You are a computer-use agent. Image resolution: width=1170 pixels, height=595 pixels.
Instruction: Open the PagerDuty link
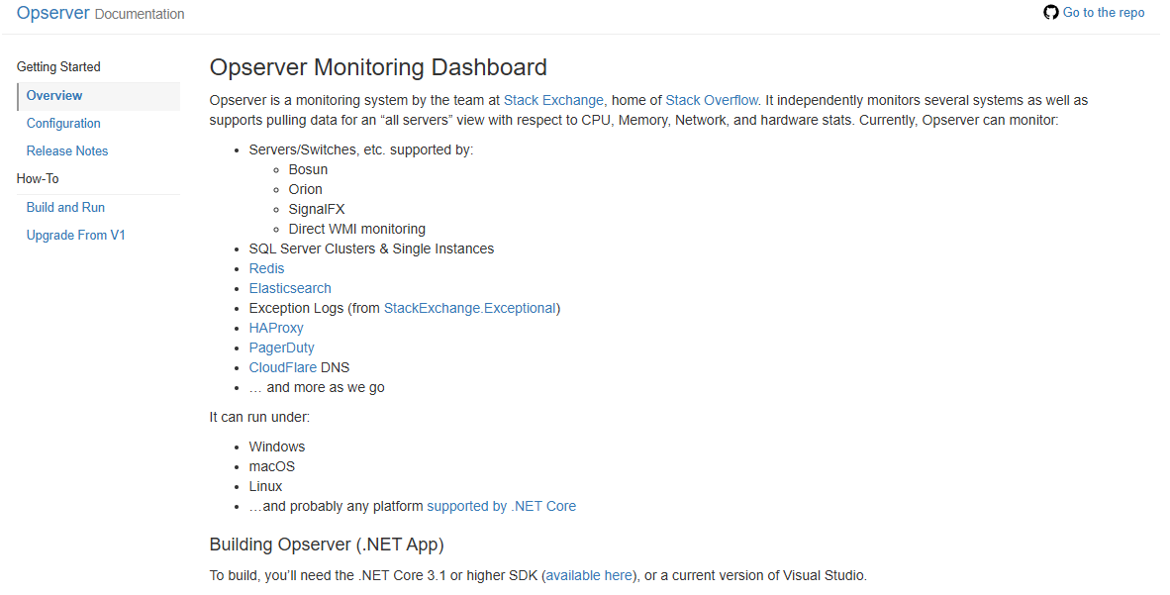tap(281, 347)
